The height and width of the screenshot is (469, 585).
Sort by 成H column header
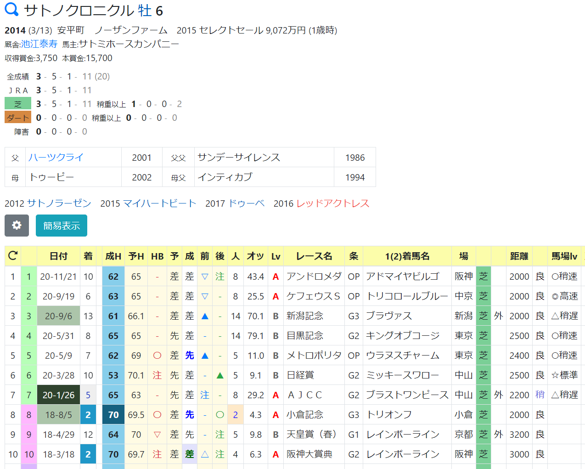point(113,256)
